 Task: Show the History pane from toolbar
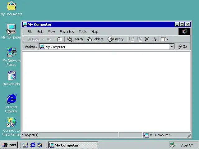pos(115,39)
